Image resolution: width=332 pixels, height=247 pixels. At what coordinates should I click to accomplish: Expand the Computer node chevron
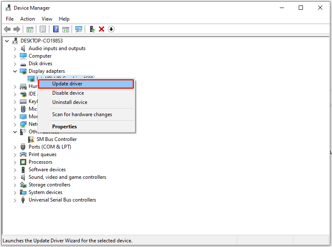(15, 56)
